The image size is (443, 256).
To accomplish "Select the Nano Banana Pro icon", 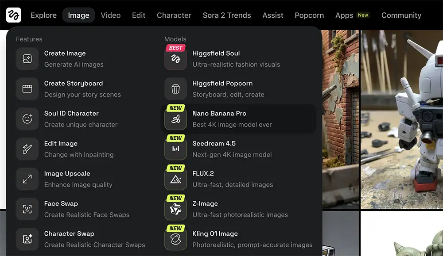I will point(175,119).
